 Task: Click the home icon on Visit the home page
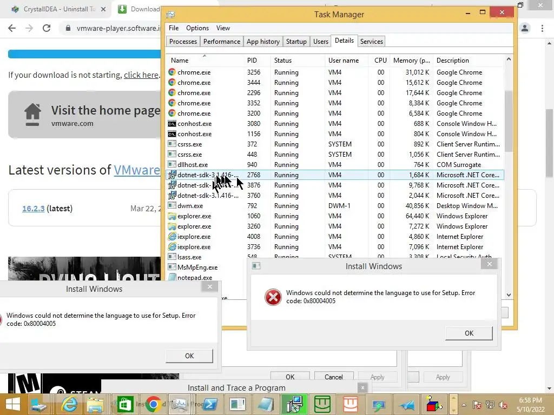32,115
